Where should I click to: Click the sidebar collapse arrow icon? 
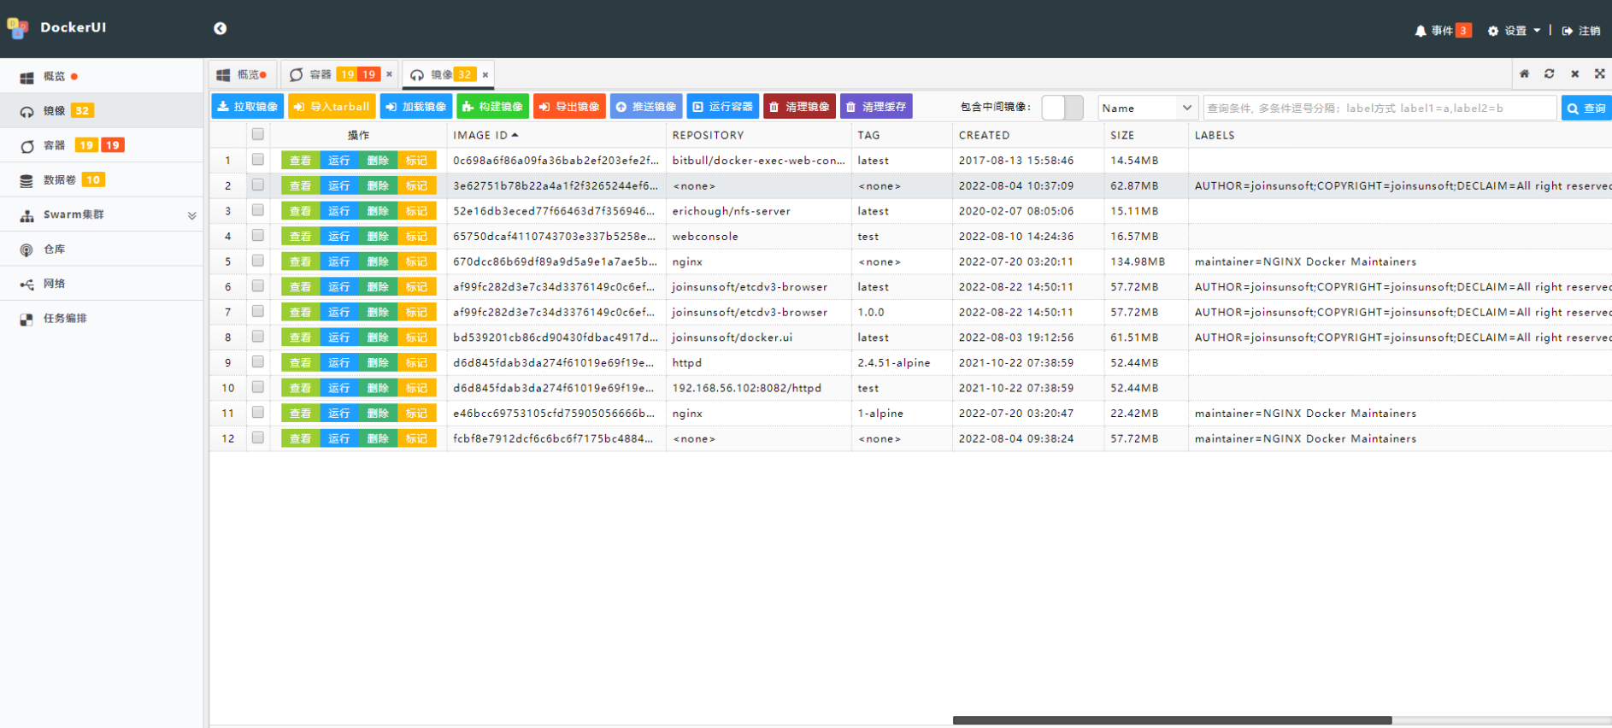click(x=220, y=28)
